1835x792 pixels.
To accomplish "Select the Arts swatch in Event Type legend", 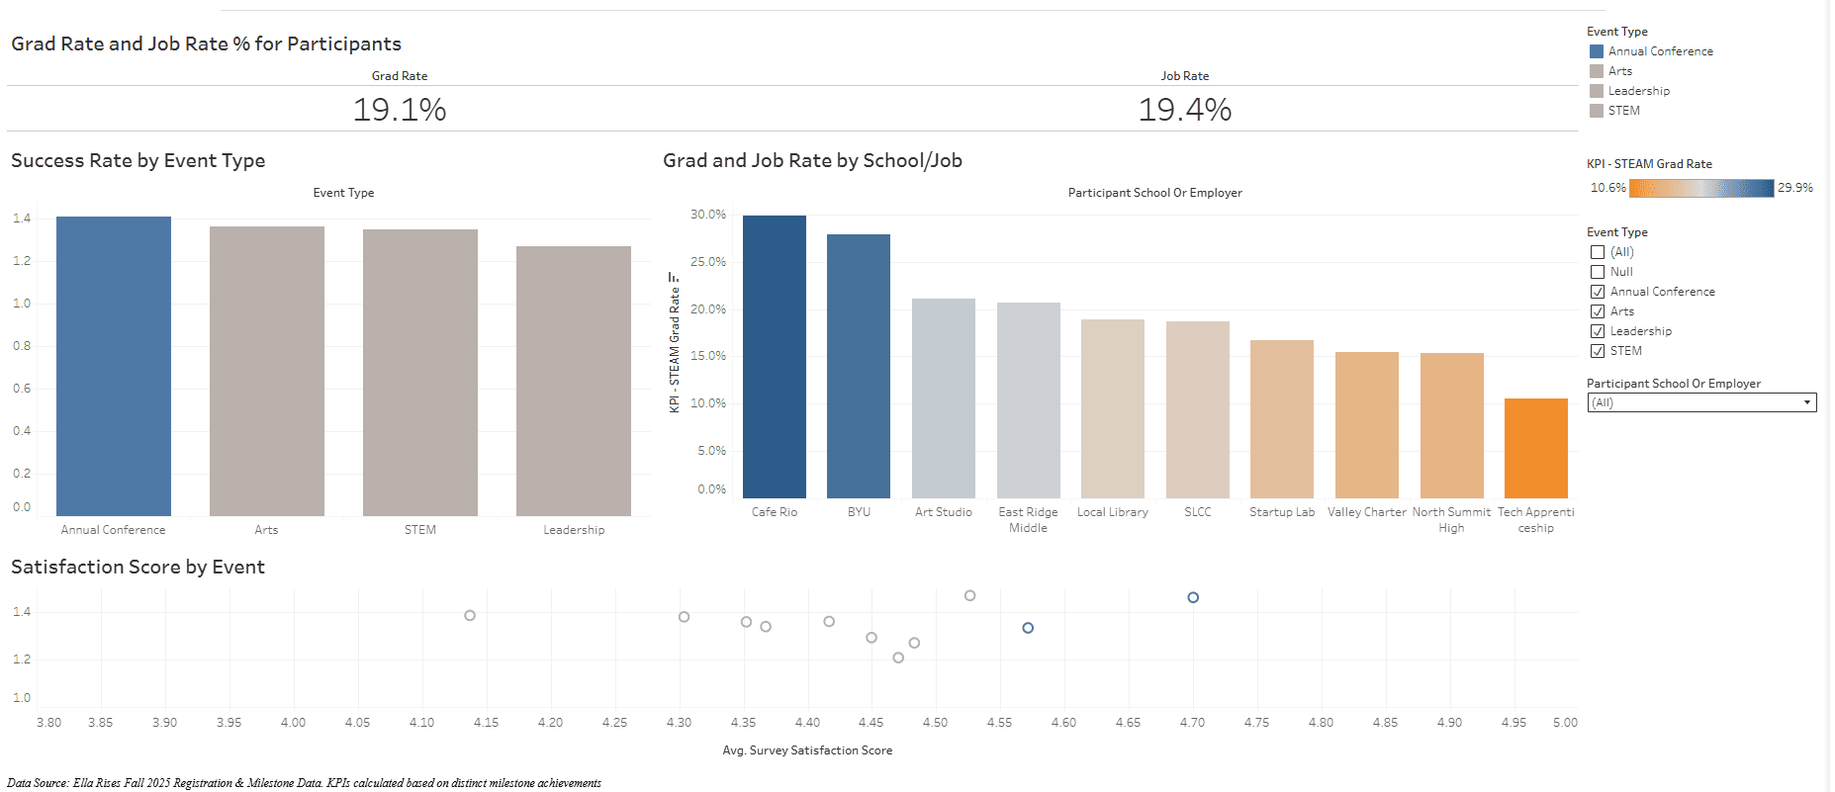I will 1598,70.
